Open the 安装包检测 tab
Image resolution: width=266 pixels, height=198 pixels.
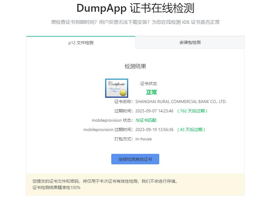pyautogui.click(x=190, y=42)
